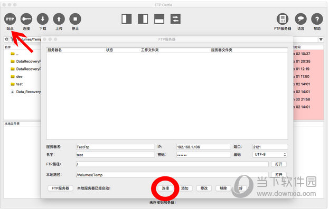
Task: Expand the path dropdown arrow at right
Action: point(321,39)
